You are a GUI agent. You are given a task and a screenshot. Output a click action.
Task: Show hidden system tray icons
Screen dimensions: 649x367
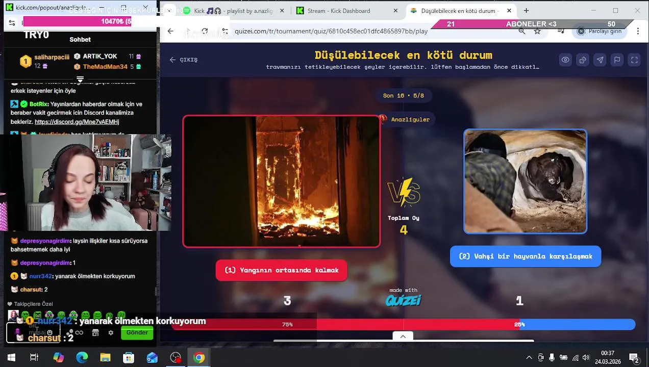[529, 358]
